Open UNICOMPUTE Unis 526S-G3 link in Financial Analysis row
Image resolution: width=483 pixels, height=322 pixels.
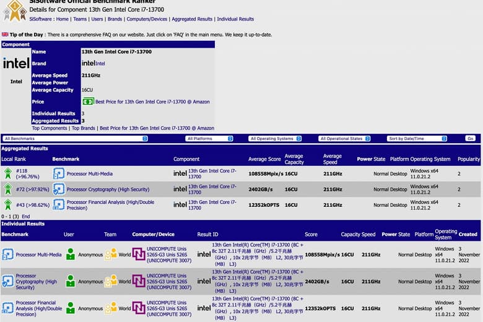coord(169,308)
